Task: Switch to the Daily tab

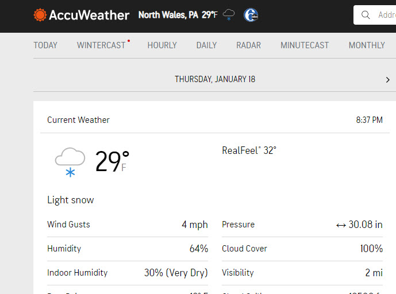Action: (206, 45)
